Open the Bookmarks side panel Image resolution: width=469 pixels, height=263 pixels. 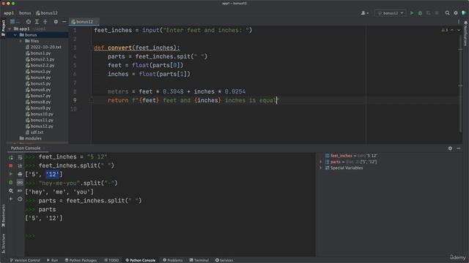[x=3, y=216]
